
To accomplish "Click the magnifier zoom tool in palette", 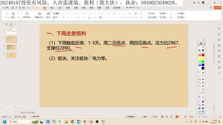I will pyautogui.click(x=203, y=93).
